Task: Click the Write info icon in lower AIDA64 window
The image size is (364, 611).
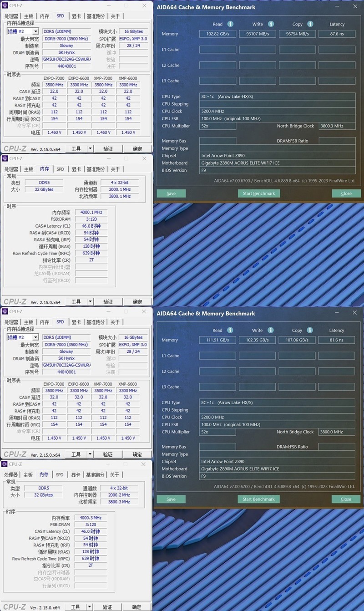Action: [x=270, y=330]
